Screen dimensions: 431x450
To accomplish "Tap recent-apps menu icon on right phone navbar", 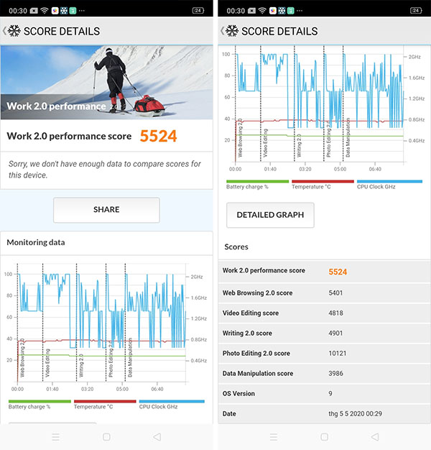I will point(274,437).
